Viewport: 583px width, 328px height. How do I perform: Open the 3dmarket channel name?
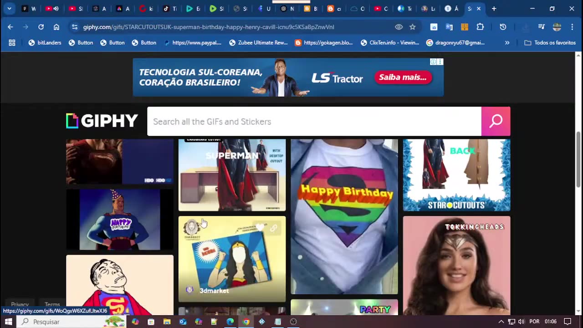tap(214, 291)
